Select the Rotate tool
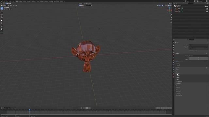Image resolution: width=209 pixels, height=117 pixels. click(2, 17)
